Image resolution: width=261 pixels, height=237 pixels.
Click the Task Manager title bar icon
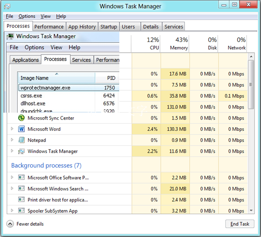click(7, 7)
